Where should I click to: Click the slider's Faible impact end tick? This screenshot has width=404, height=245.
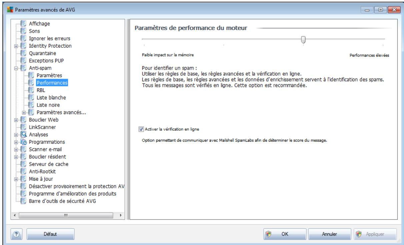(144, 45)
